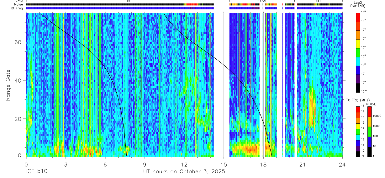Click x-axis tick label '3'
Image resolution: width=385 pixels, height=178 pixels.
[x=66, y=164]
